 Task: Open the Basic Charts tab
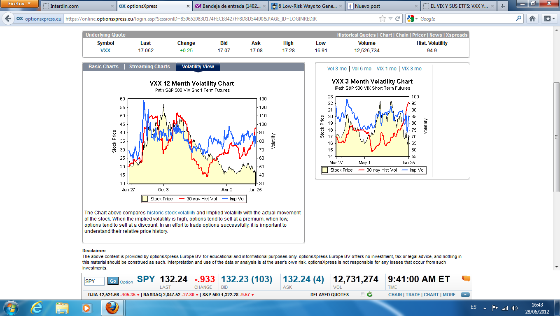[103, 67]
